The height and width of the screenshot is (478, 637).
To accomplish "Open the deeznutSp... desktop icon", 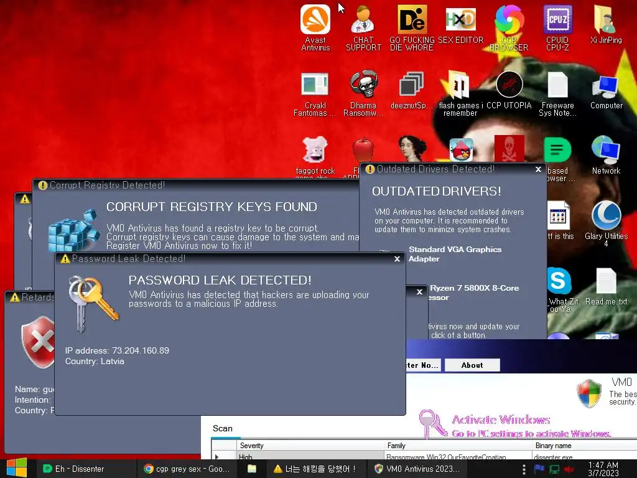I will [x=412, y=90].
